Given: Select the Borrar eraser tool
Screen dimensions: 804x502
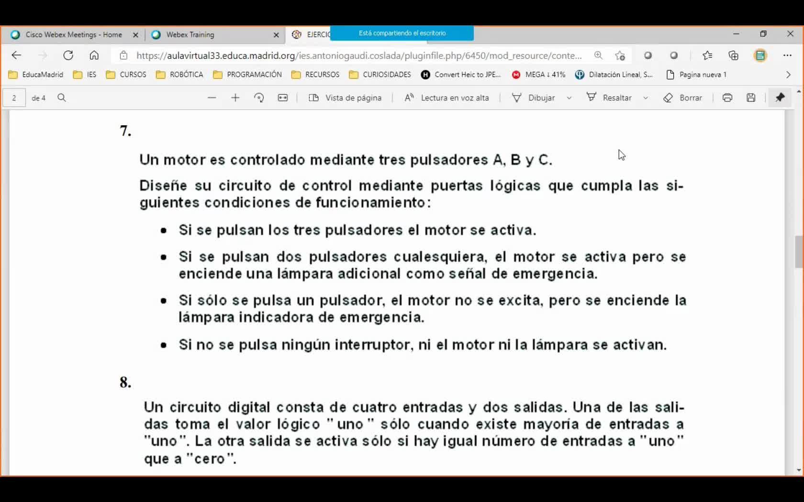Looking at the screenshot, I should [682, 98].
